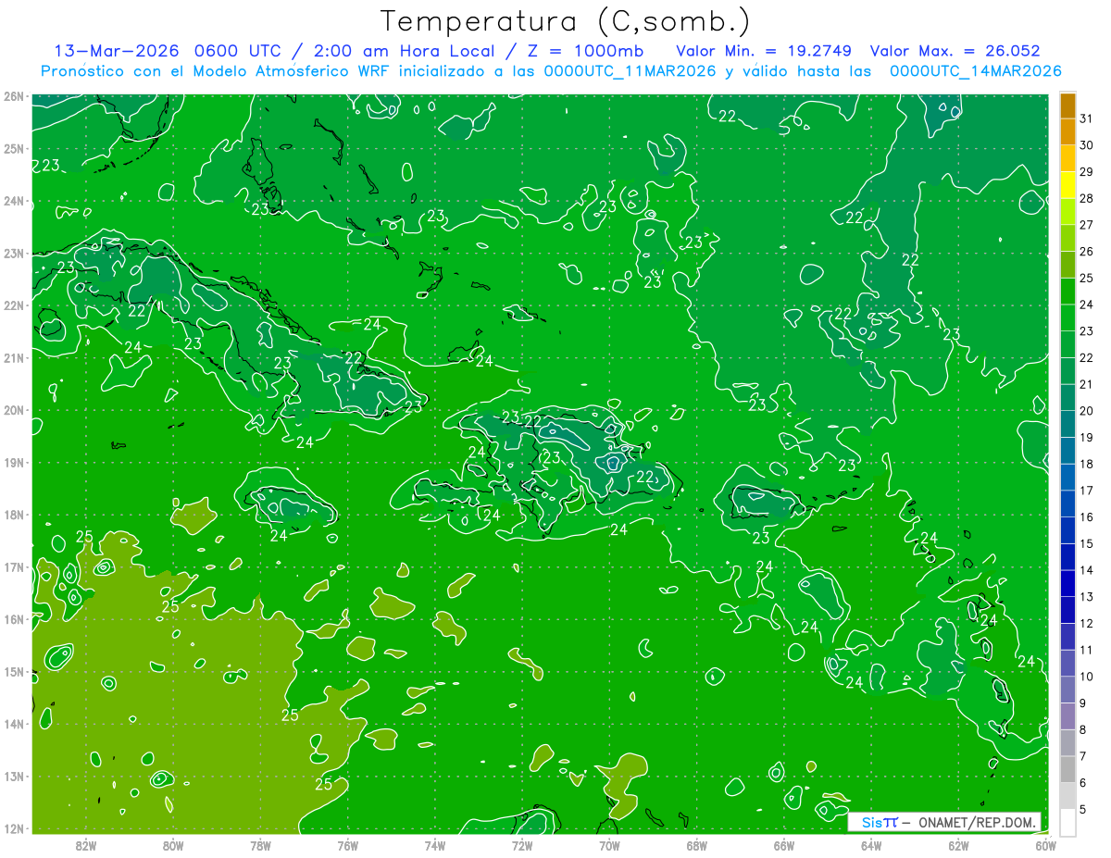
Task: Click the gray swatch between 6 and 7
Action: (1067, 769)
